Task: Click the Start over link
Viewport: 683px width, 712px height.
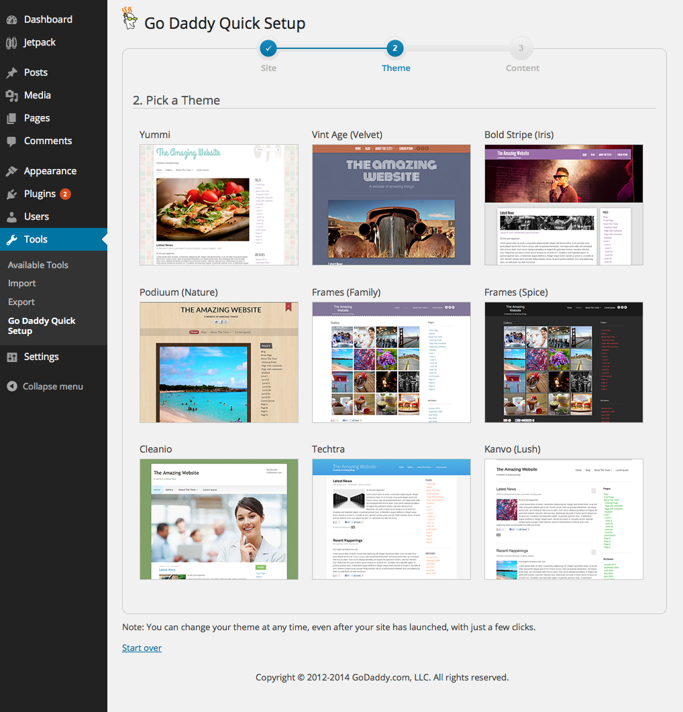Action: click(142, 648)
